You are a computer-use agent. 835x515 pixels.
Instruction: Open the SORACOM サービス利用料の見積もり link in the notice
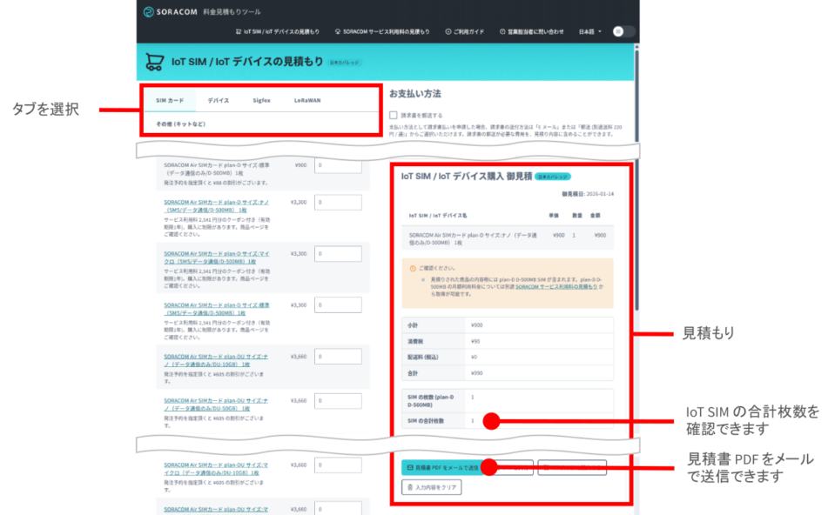point(556,286)
